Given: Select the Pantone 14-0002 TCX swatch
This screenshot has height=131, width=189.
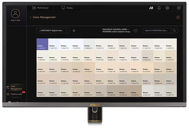Looking at the screenshot, I should coord(171,80).
